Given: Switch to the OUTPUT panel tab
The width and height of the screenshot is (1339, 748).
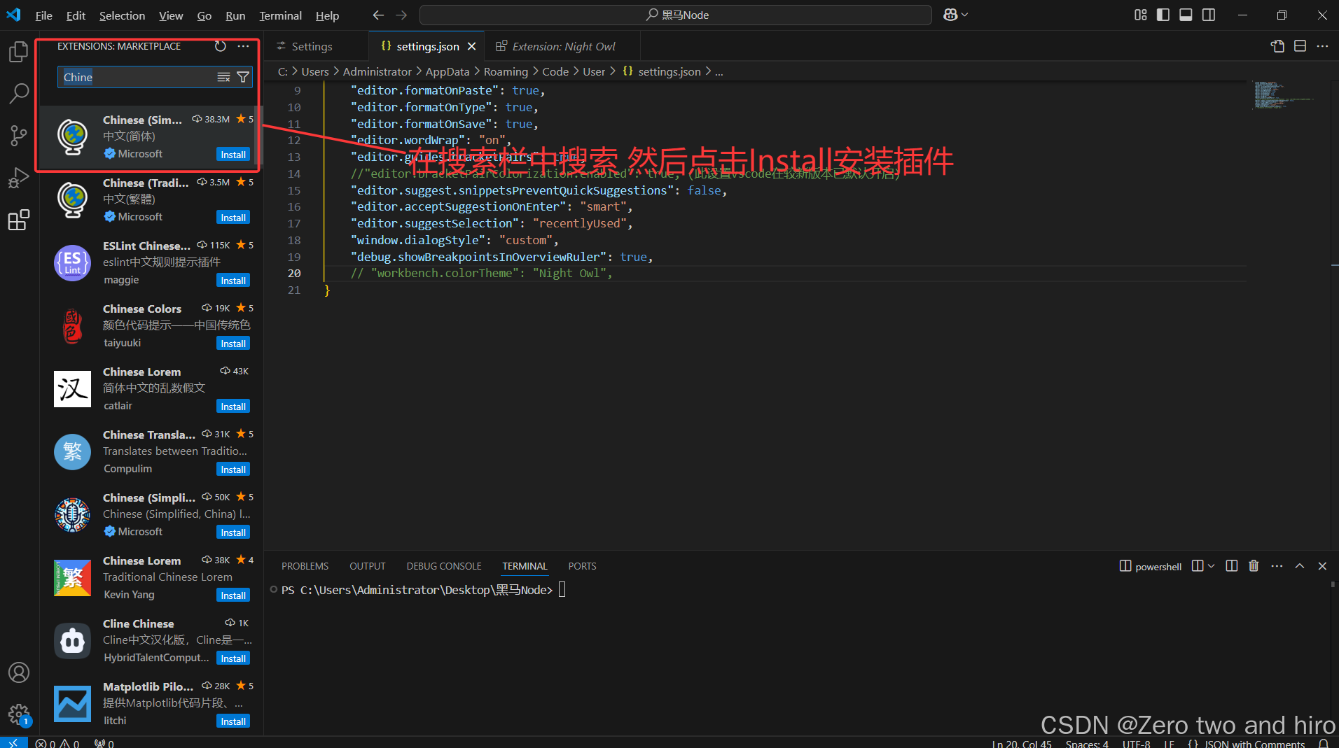Looking at the screenshot, I should (367, 566).
